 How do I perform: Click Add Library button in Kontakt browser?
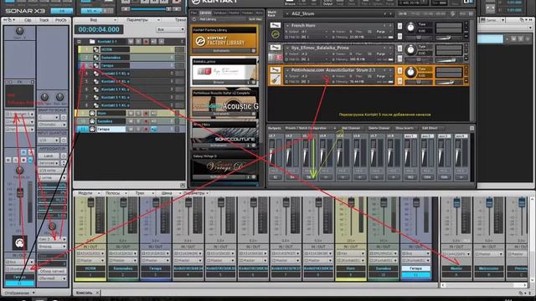(x=209, y=19)
